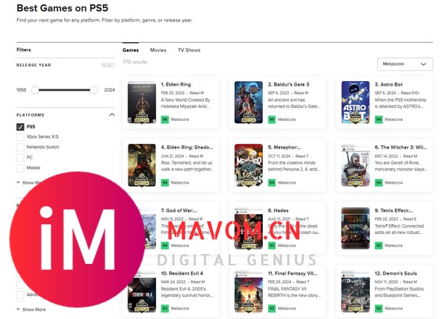Click Baldur's Gate 3 green score badge
The image size is (443, 319).
[272, 119]
